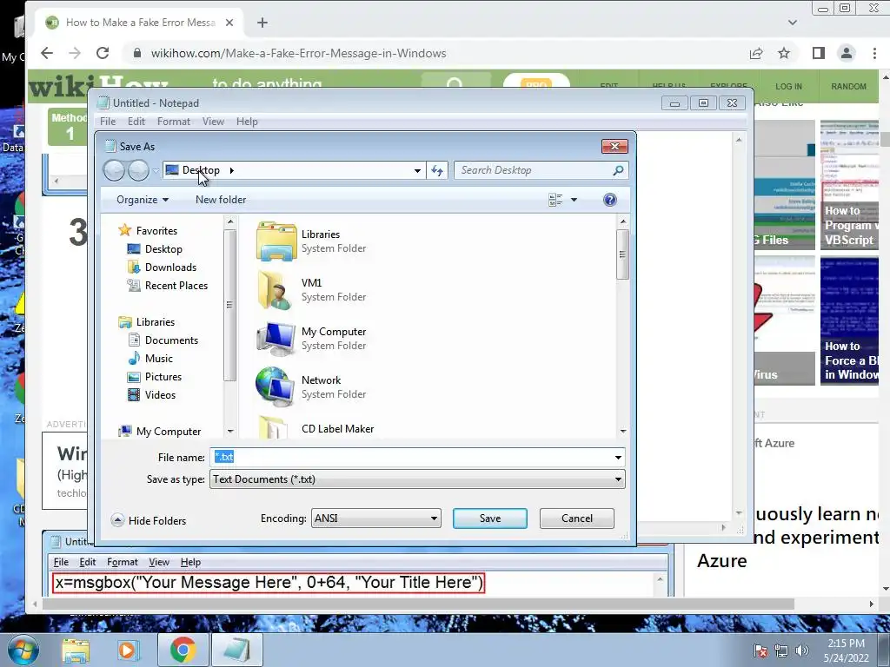Open a new Chrome tab with plus
This screenshot has height=667, width=890.
pyautogui.click(x=262, y=23)
